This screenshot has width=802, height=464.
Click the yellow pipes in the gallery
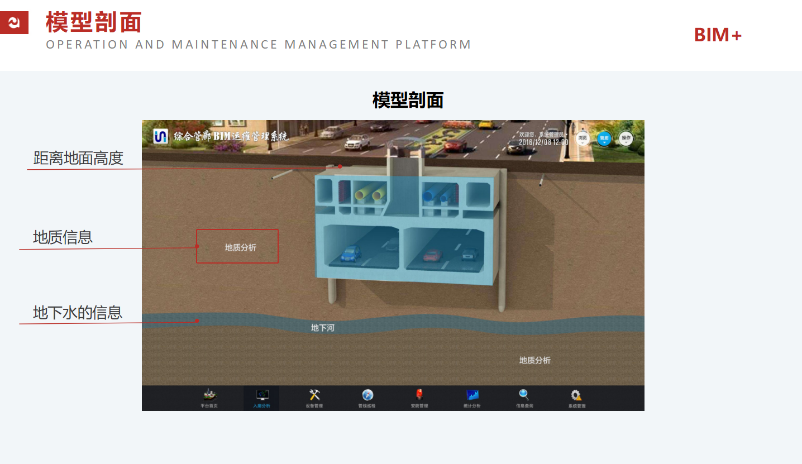coord(370,194)
